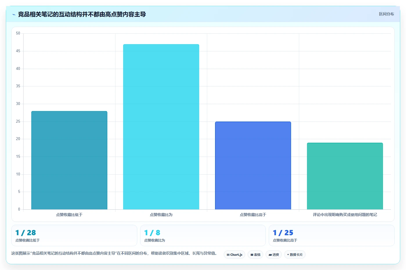
Task: Click the chart title 竞品相关笔记的互动结构并不都由高点赞内容主导
Action: (x=82, y=14)
